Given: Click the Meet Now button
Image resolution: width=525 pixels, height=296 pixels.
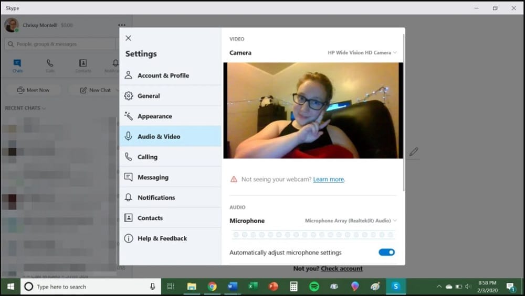Looking at the screenshot, I should (33, 90).
